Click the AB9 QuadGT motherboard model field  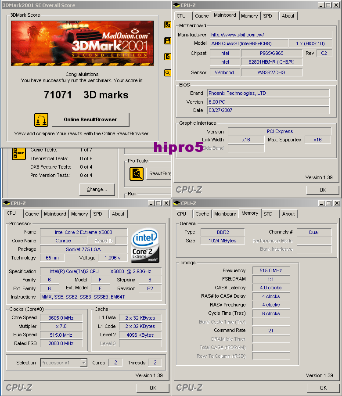point(249,43)
